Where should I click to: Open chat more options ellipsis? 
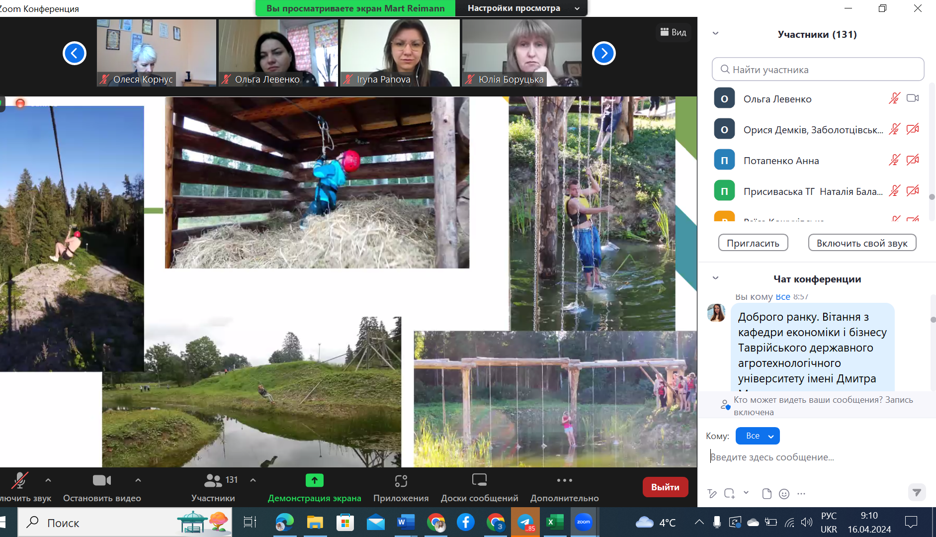tap(801, 494)
